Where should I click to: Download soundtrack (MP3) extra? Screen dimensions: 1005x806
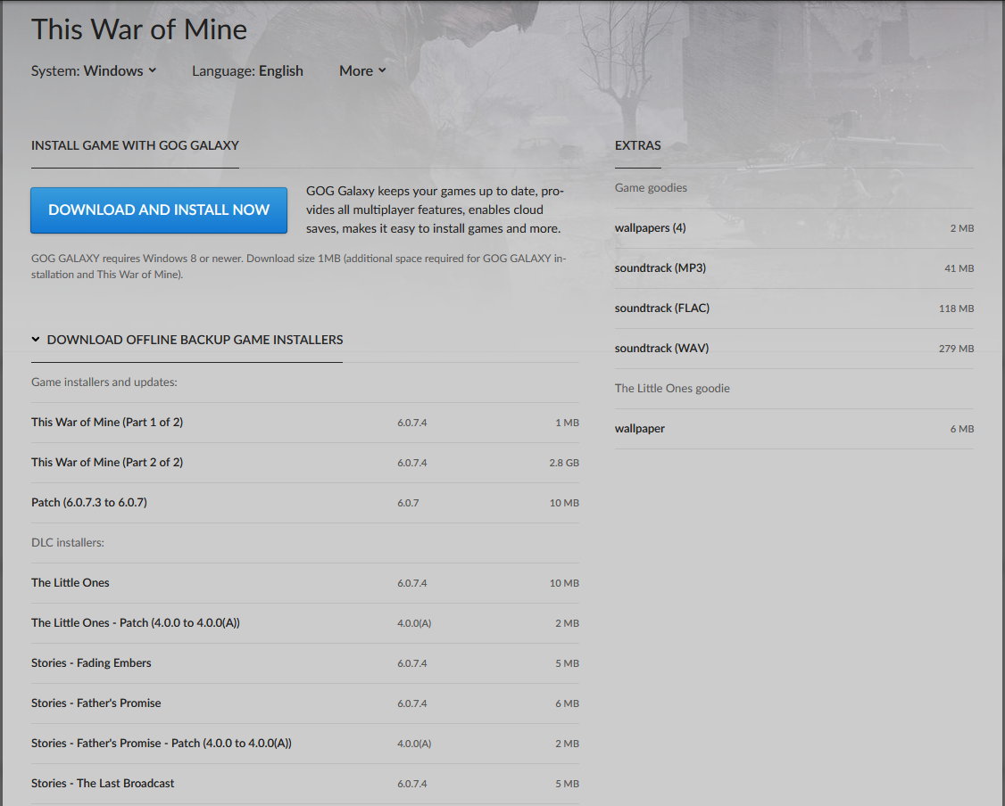point(794,268)
